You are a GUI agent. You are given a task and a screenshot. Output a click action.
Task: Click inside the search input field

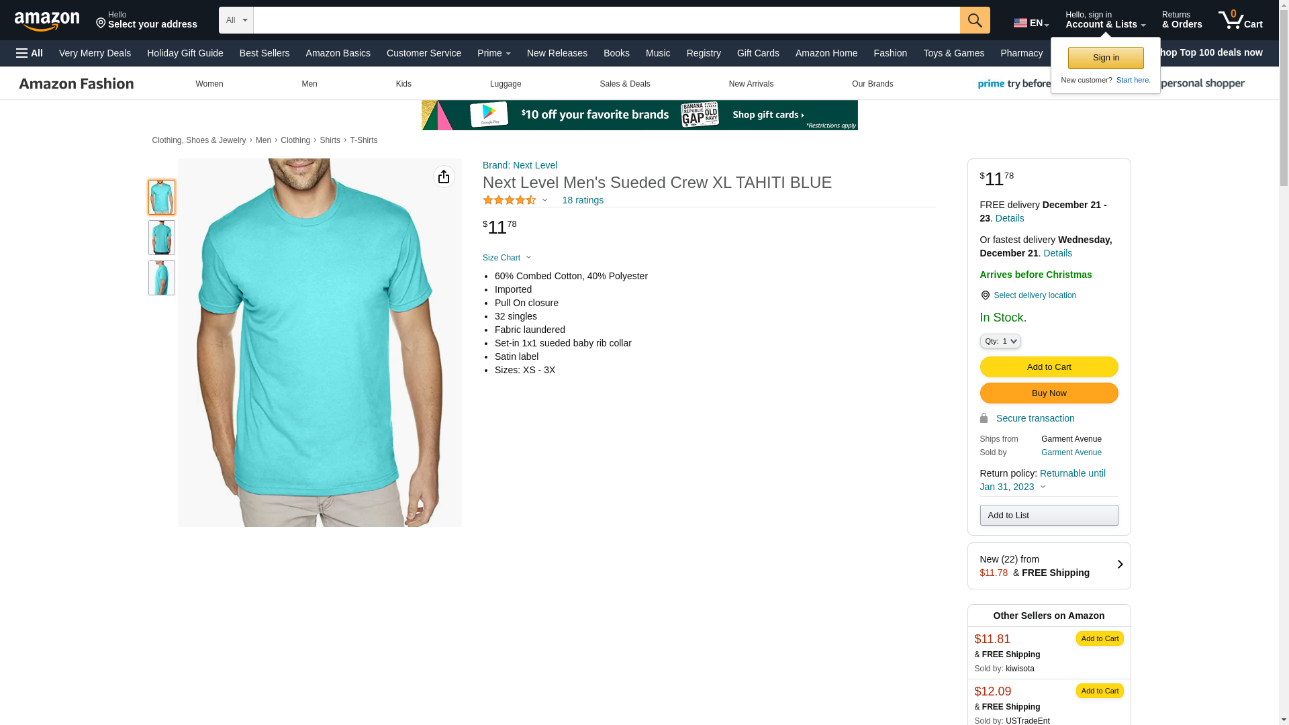pyautogui.click(x=606, y=20)
